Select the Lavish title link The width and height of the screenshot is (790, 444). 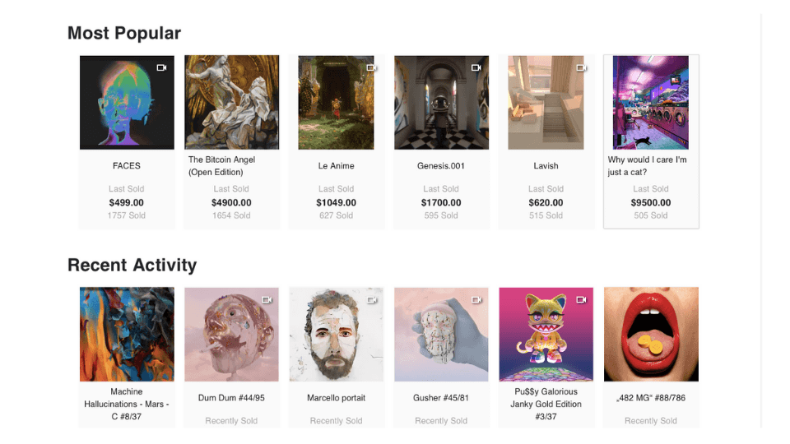[x=546, y=166]
